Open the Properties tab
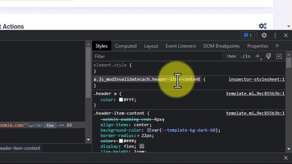The width and height of the screenshot is (292, 164). (258, 46)
